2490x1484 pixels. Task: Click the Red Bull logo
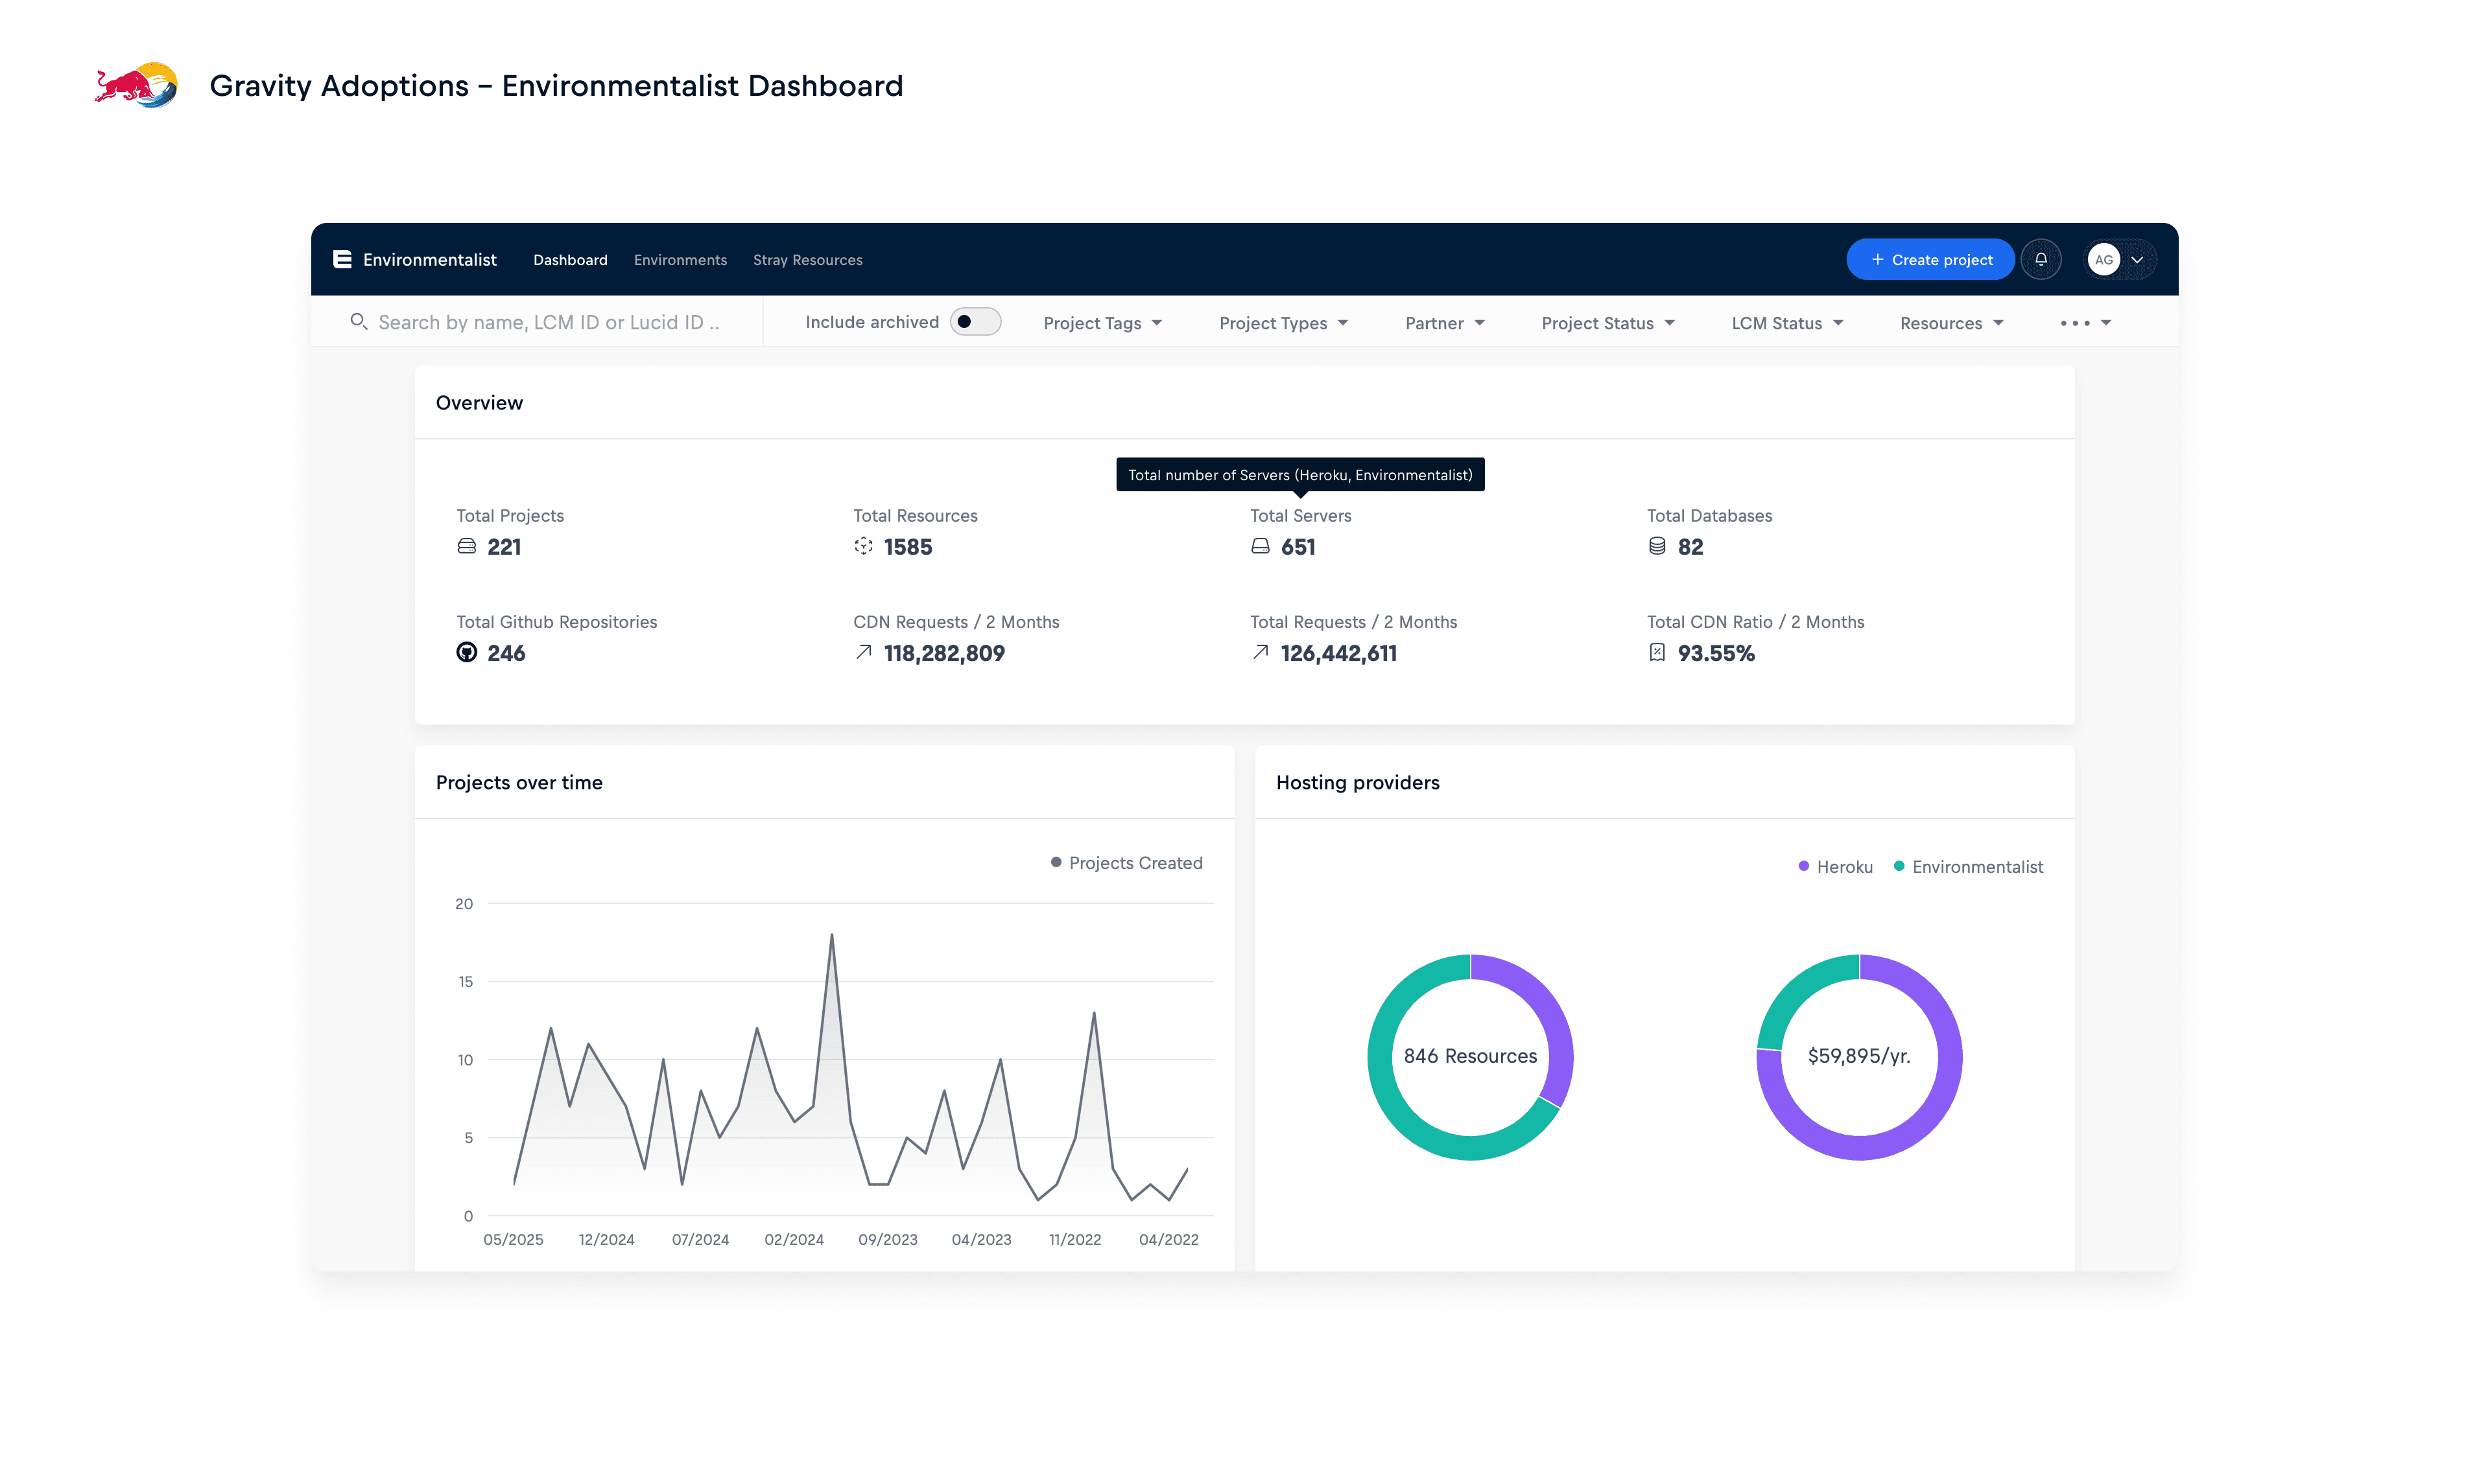pos(136,85)
